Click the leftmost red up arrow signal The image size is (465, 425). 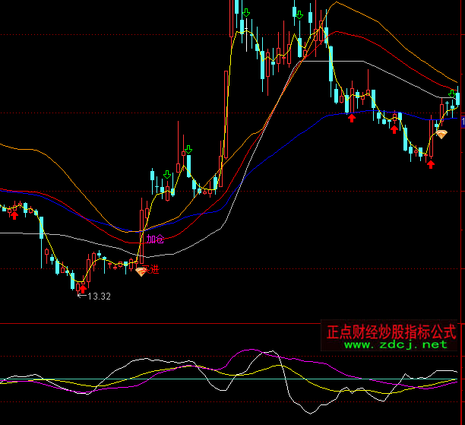(x=13, y=215)
